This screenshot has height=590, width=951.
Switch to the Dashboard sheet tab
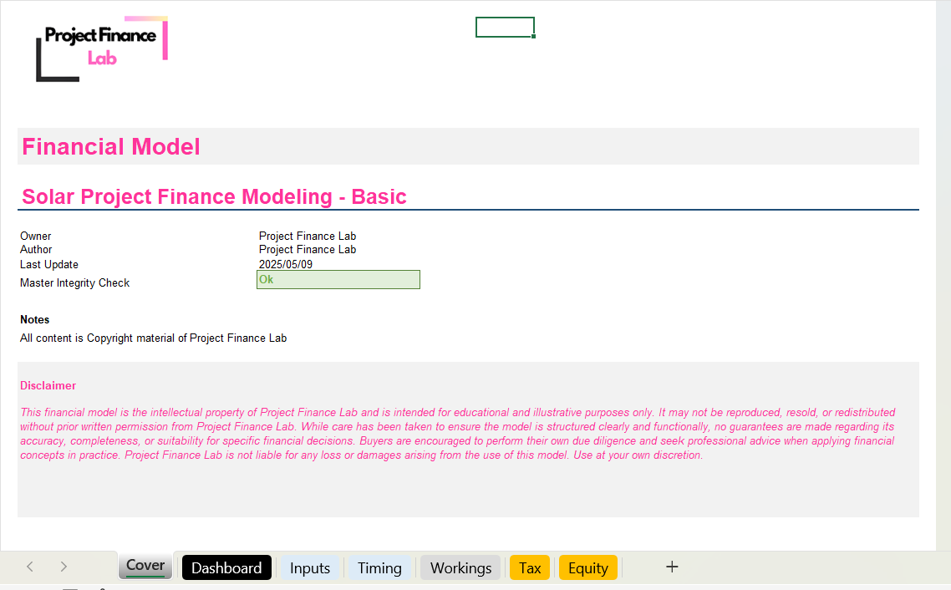point(226,567)
